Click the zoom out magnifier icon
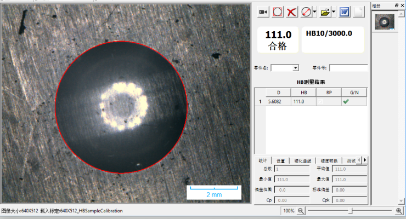406x219 pixels. pos(301,211)
